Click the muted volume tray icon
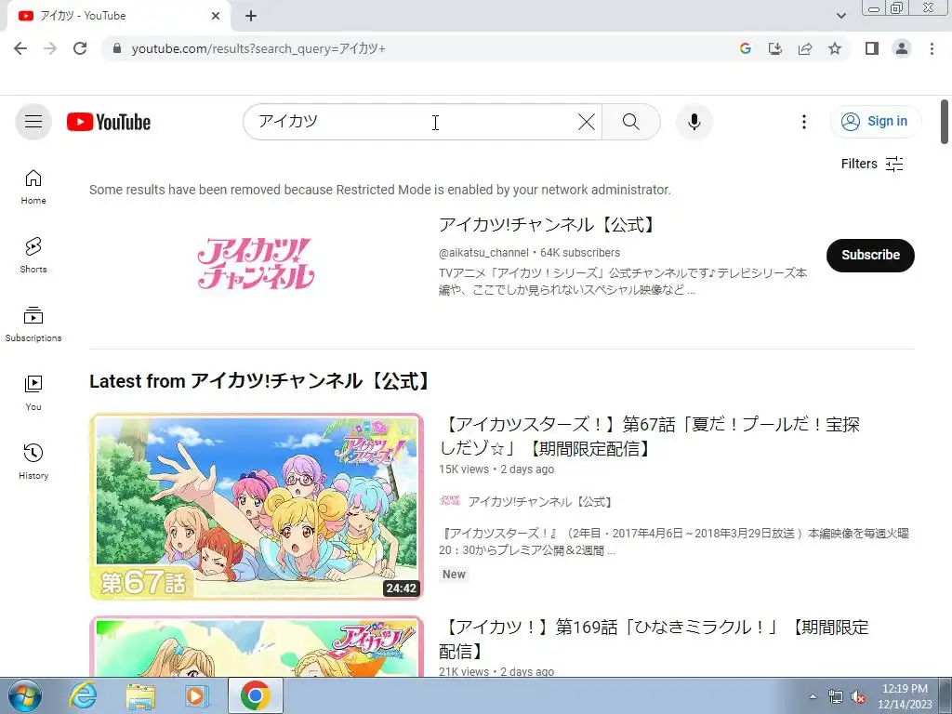 click(x=858, y=697)
